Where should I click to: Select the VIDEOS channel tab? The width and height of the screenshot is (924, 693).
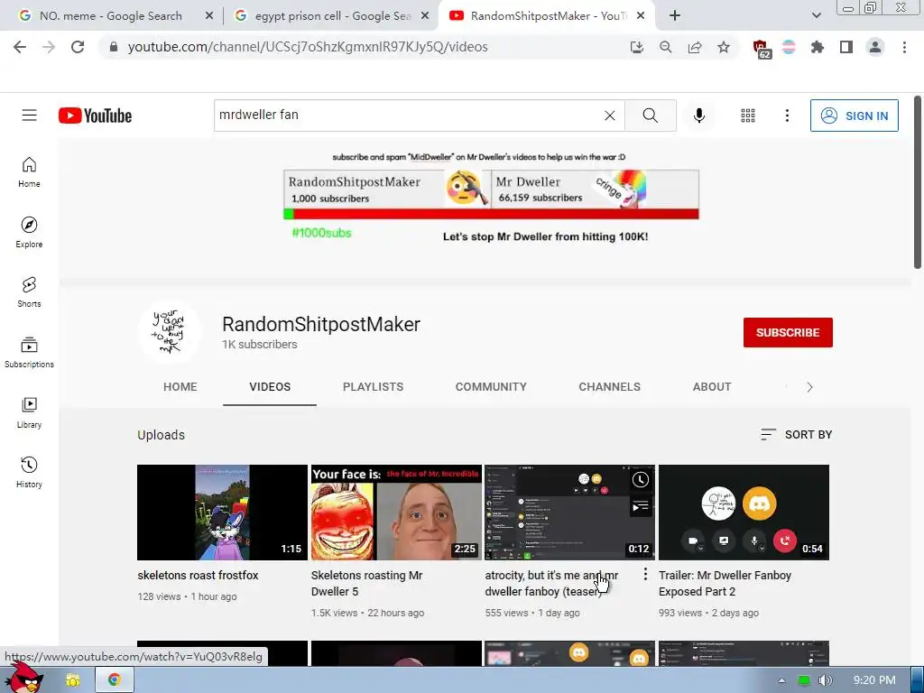point(270,387)
